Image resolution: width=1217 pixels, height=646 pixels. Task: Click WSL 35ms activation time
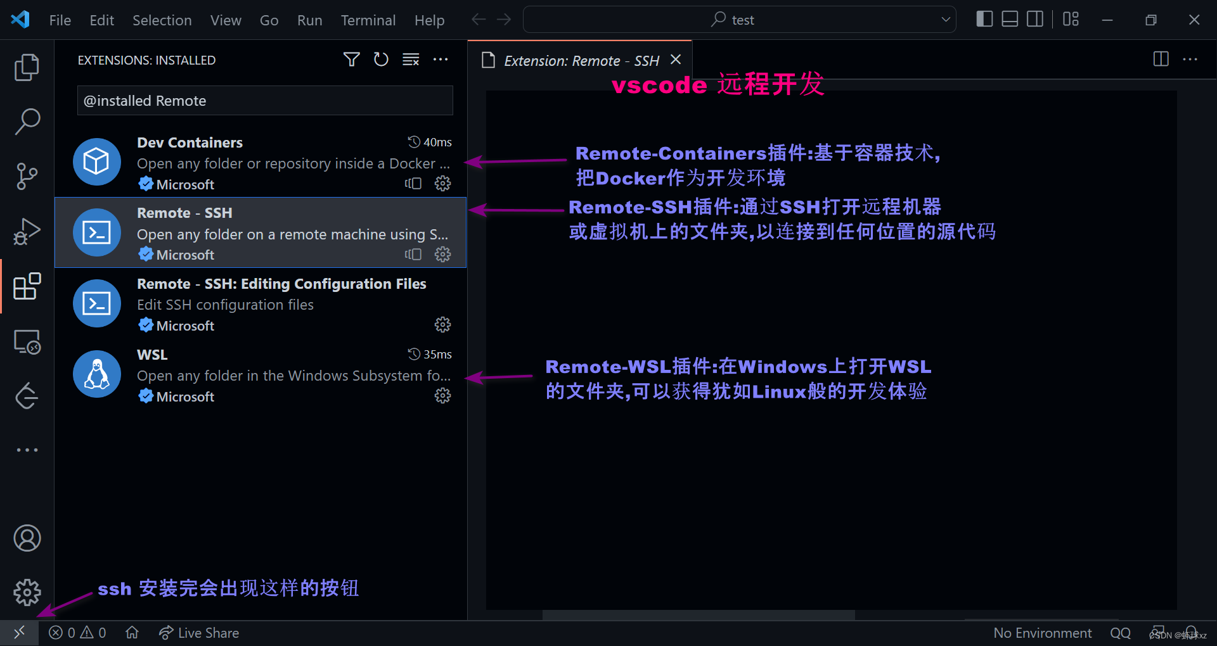pos(430,354)
